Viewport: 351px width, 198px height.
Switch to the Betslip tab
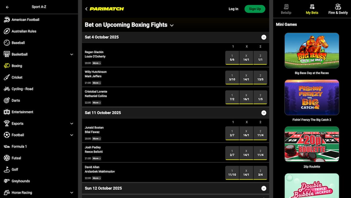(286, 9)
